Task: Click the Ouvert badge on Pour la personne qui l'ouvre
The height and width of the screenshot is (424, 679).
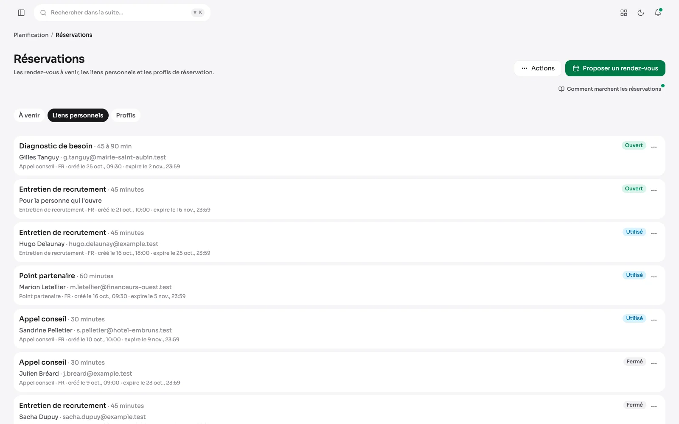Action: click(x=634, y=189)
